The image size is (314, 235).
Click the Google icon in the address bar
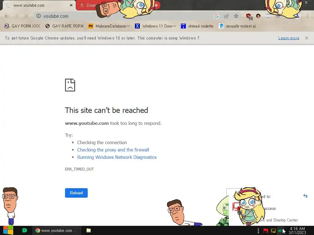click(216, 16)
